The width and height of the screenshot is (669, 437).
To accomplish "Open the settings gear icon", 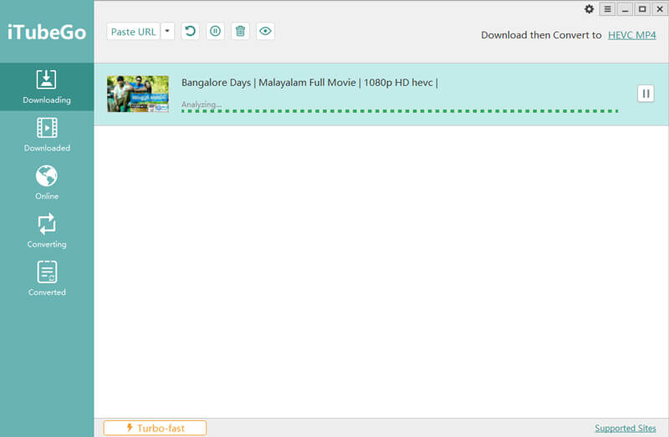I will (x=589, y=9).
